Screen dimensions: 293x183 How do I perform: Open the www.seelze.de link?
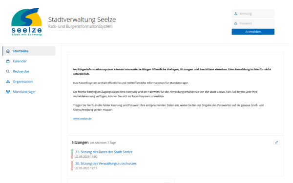pyautogui.click(x=82, y=119)
